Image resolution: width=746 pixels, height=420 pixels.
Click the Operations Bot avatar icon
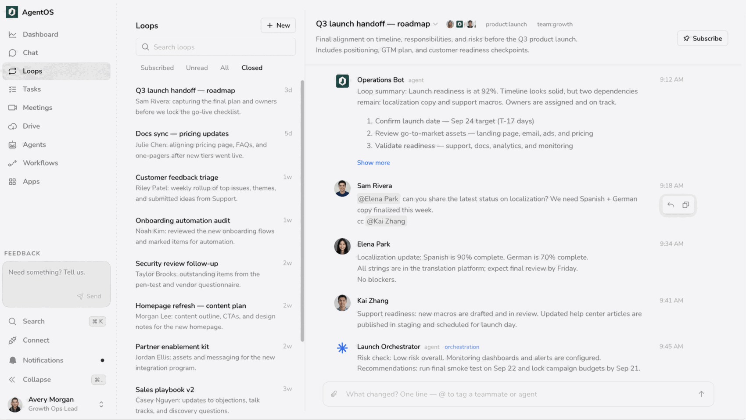click(342, 81)
